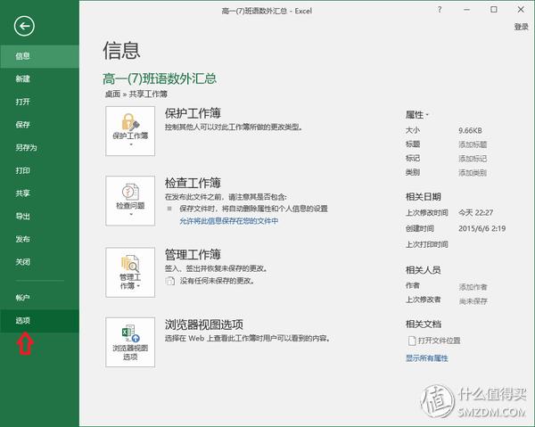Open the 共享 page
This screenshot has width=535, height=427.
(39, 193)
